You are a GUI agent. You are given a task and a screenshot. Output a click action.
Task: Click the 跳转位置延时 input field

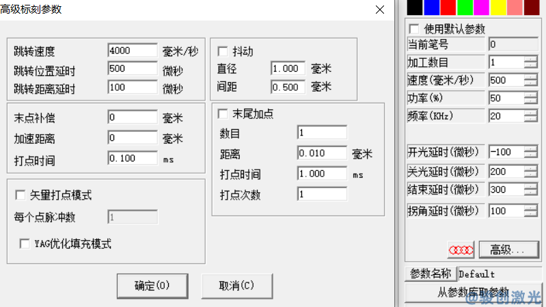(x=133, y=68)
